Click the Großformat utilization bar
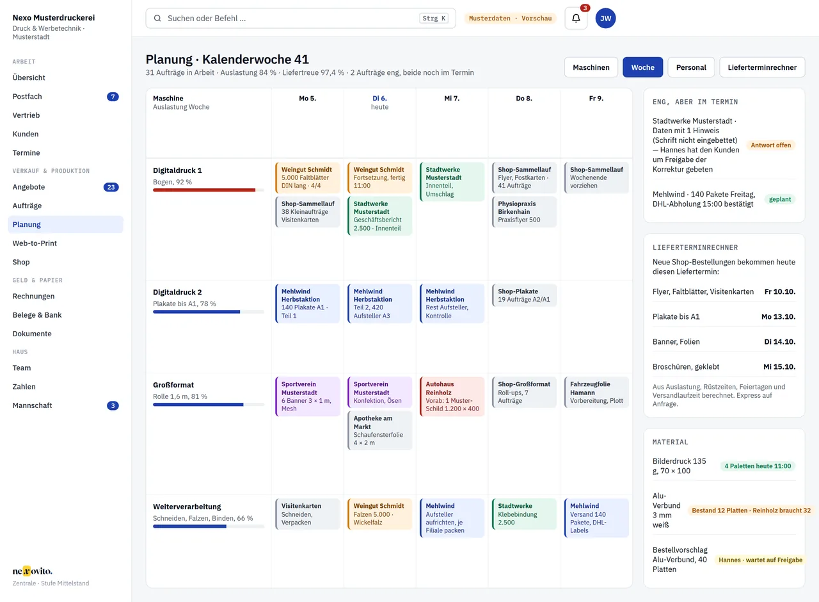The width and height of the screenshot is (819, 602). pyautogui.click(x=209, y=405)
